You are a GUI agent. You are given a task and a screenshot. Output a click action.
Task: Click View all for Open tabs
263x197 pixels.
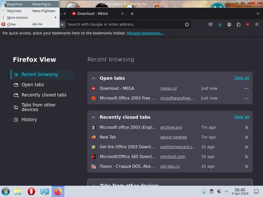click(241, 78)
